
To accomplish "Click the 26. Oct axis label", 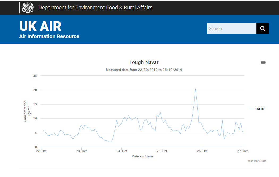I will (x=202, y=151).
